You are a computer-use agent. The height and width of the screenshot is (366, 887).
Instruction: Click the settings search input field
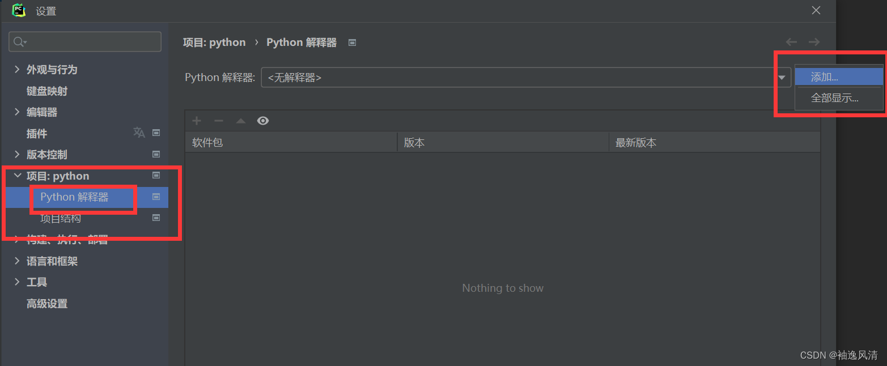pos(85,42)
